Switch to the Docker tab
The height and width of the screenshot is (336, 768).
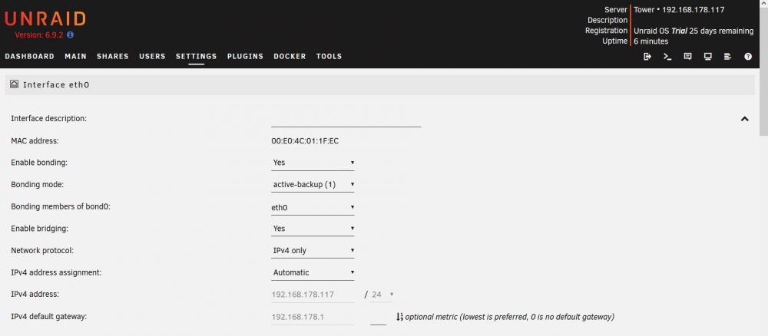tap(290, 56)
